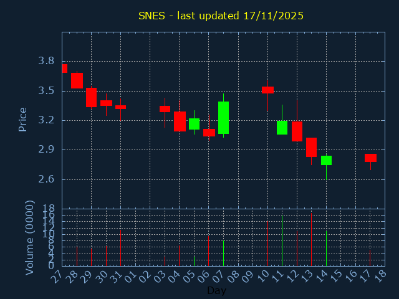This screenshot has width=399, height=299.
Task: Click the red candlestick on day 28
Action: tap(77, 80)
